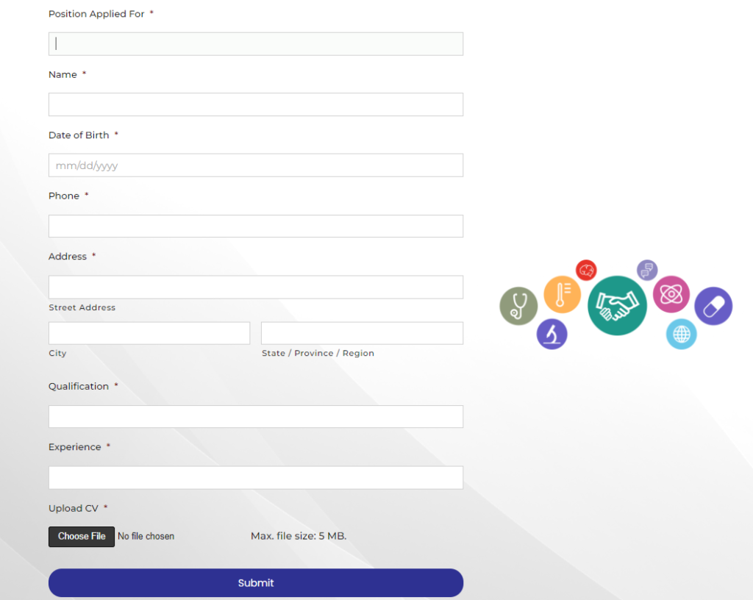The width and height of the screenshot is (753, 600).
Task: Click the Experience input field
Action: [255, 478]
